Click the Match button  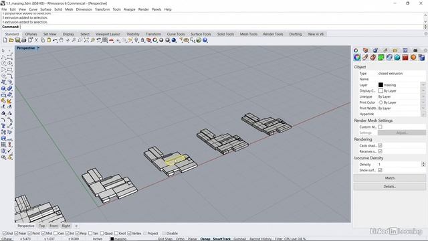[389, 178]
